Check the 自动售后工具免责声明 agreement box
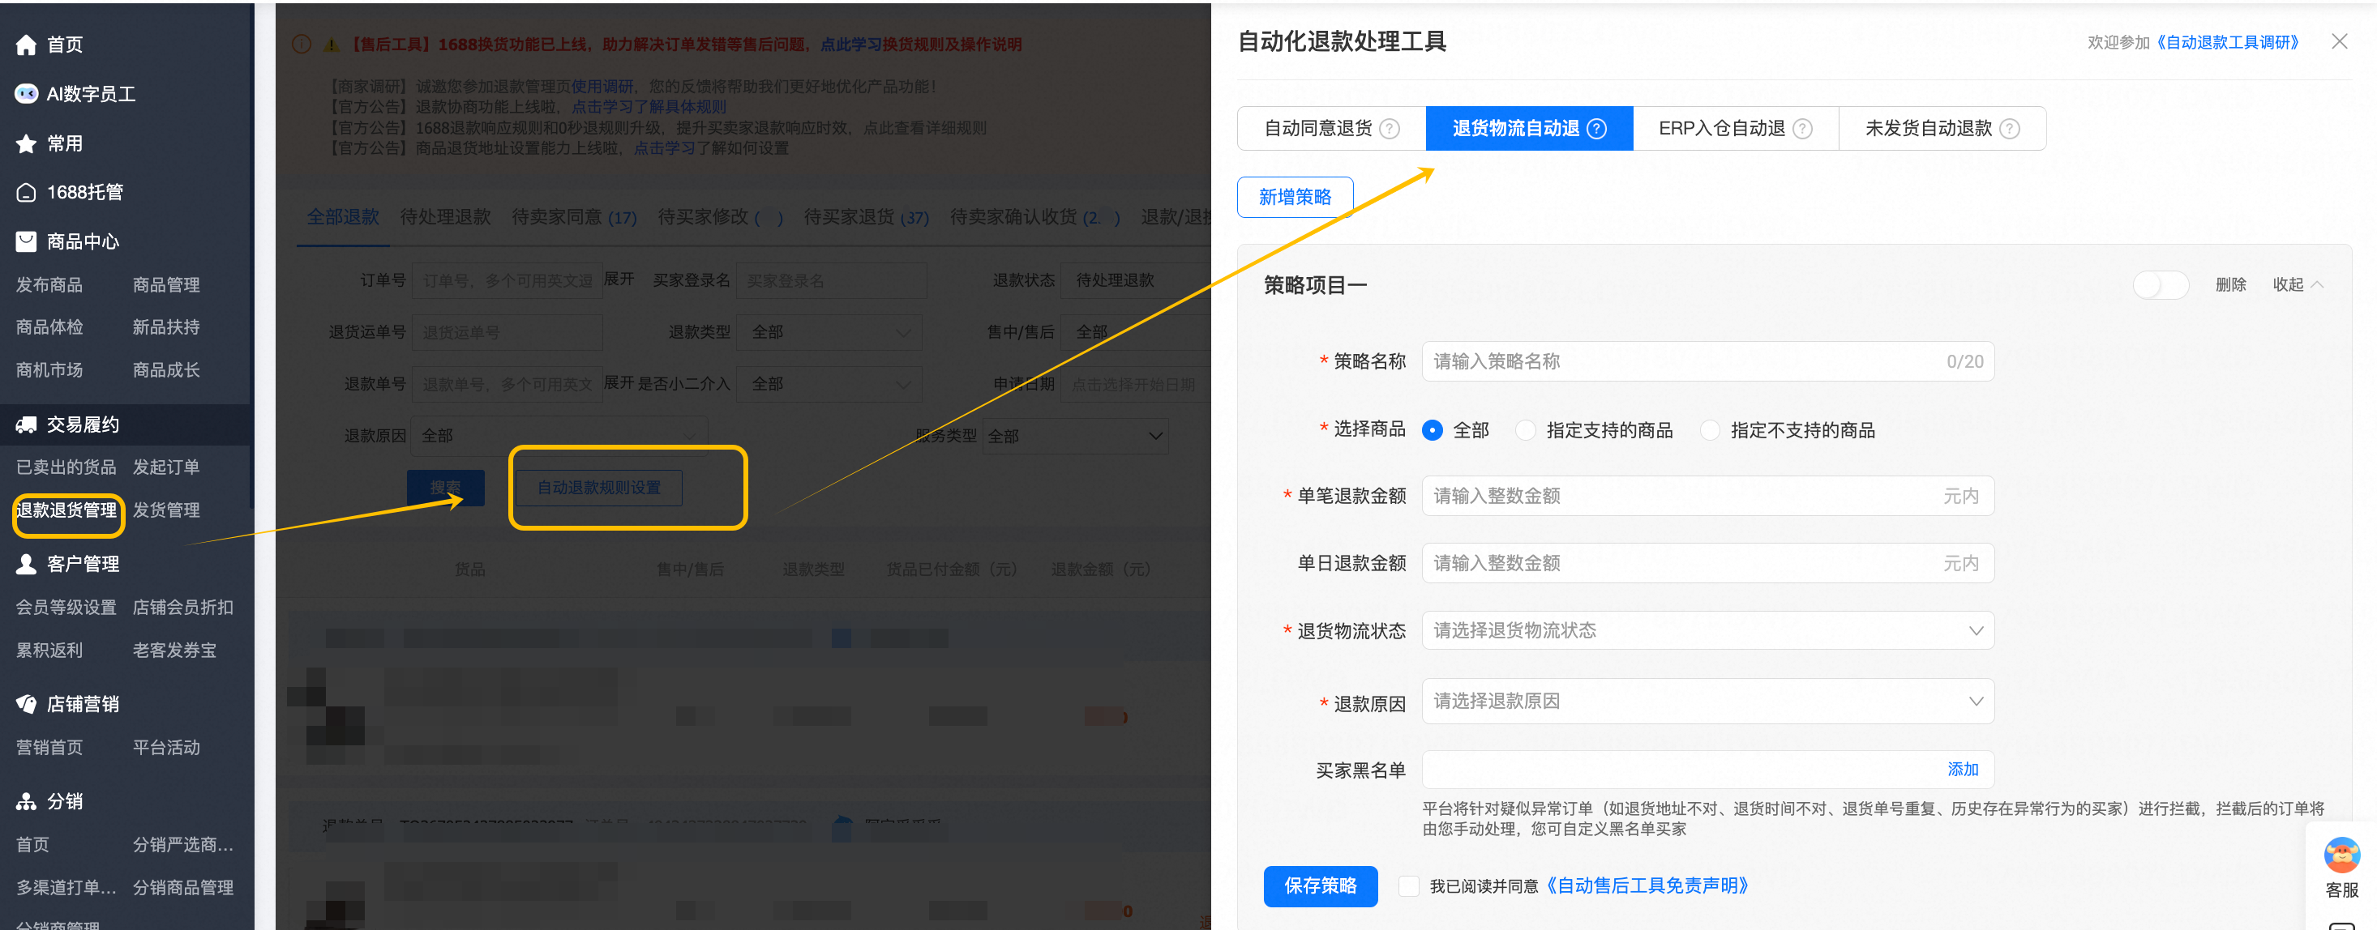Image resolution: width=2377 pixels, height=930 pixels. point(1408,887)
